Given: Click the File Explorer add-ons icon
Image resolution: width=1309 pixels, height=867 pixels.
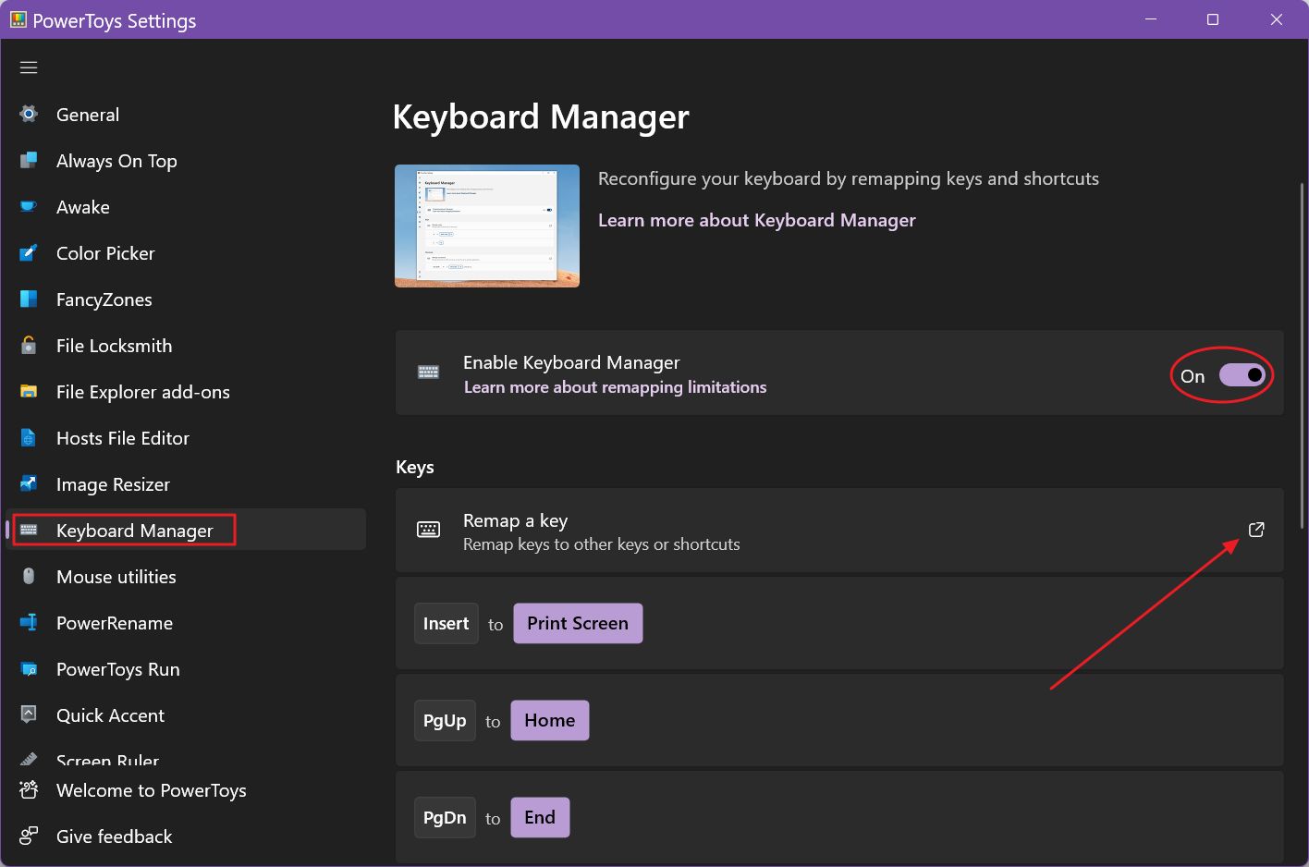Looking at the screenshot, I should tap(29, 392).
